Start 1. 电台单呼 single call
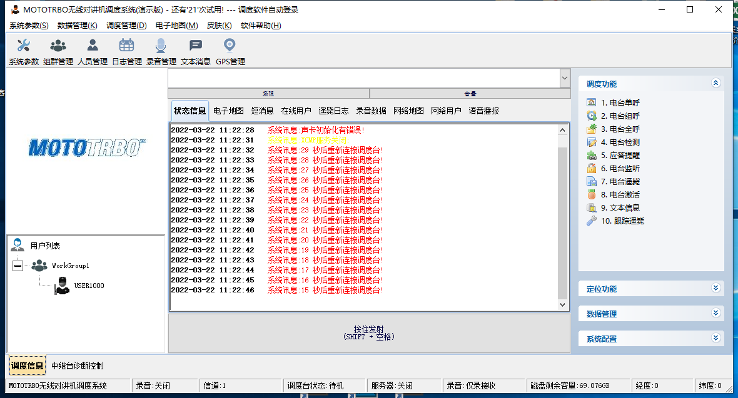Image resolution: width=738 pixels, height=398 pixels. coord(614,102)
